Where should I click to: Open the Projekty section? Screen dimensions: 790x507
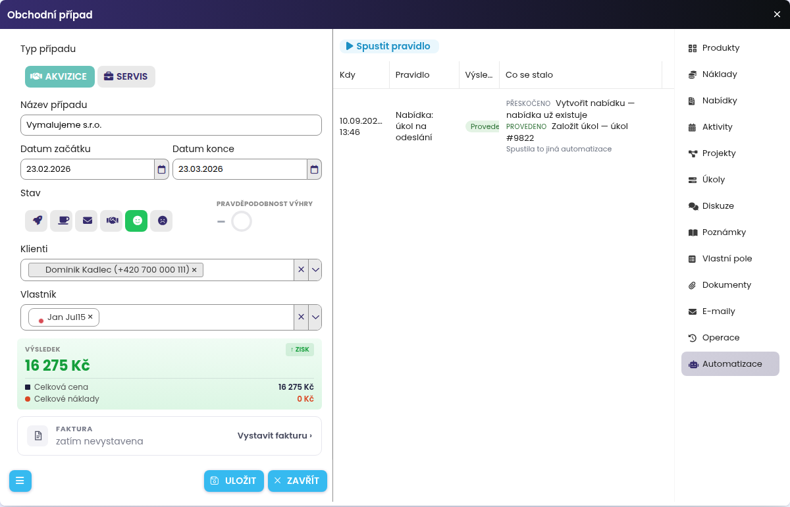click(730, 153)
